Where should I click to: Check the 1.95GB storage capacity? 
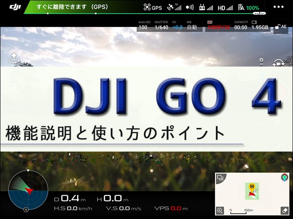260,25
